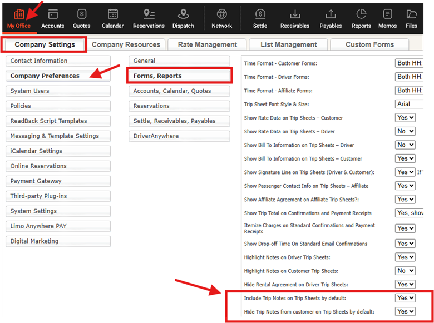Click the Receivables download icon
This screenshot has width=434, height=323.
coord(295,14)
